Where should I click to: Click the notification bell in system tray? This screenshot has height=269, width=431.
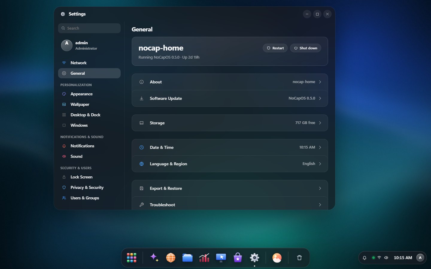pyautogui.click(x=365, y=258)
